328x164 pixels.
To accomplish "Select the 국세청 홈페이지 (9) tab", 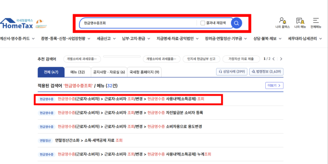I will point(144,72).
